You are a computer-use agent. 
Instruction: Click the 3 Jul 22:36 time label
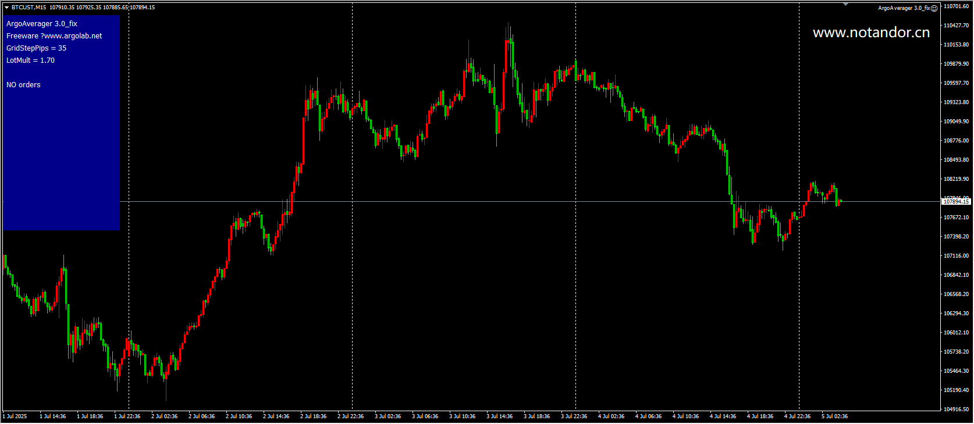point(574,416)
